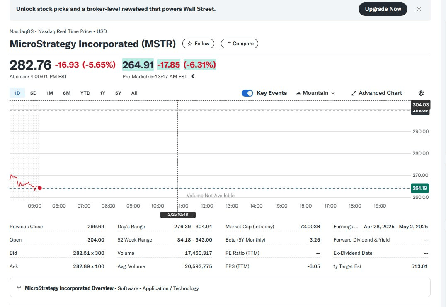Click the Volume value 17,460,317

pos(198,253)
